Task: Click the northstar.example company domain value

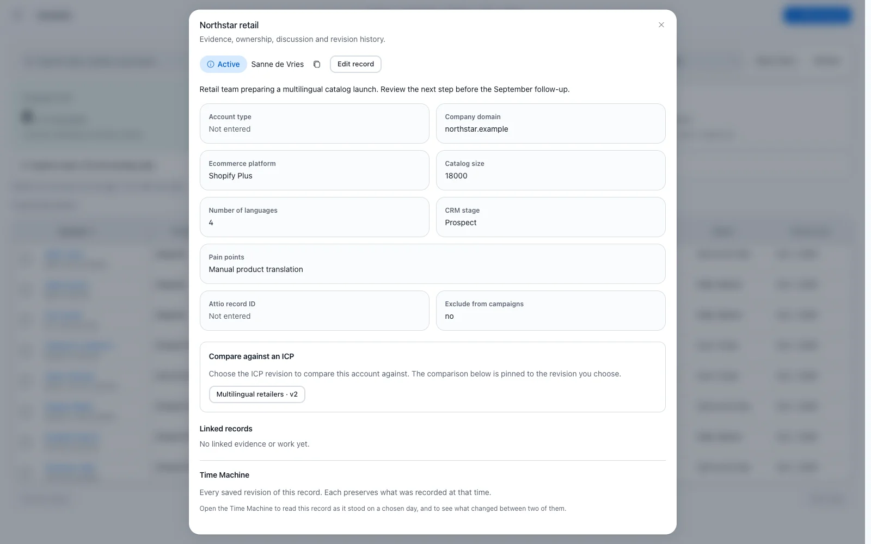Action: 476,129
